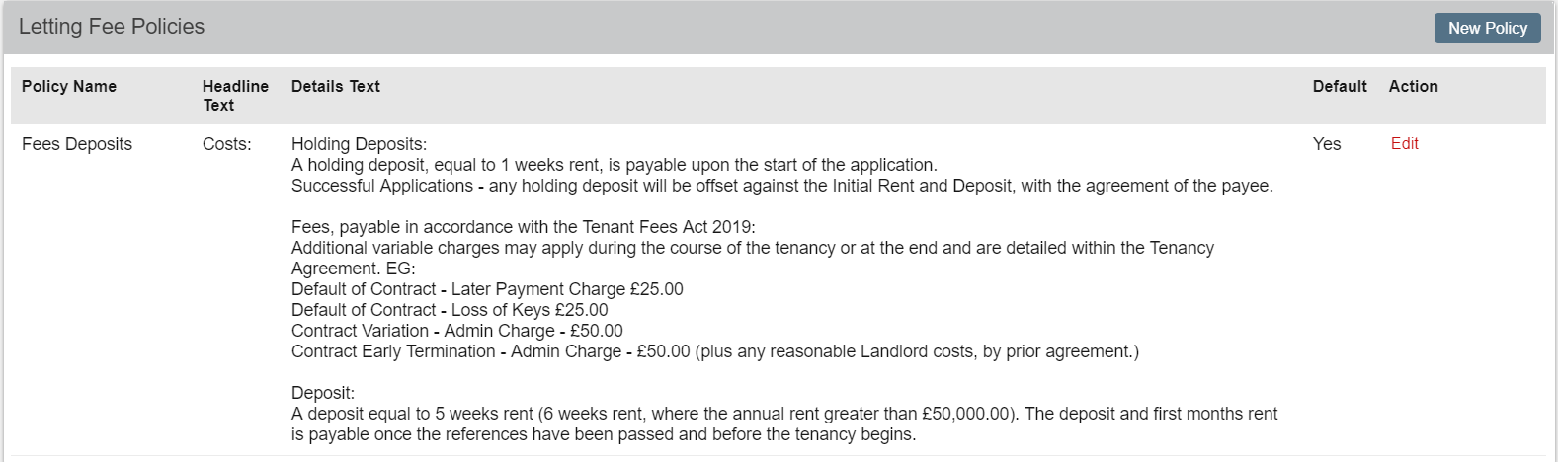
Task: Click the Loss of Keys £25.00 line
Action: 450,310
